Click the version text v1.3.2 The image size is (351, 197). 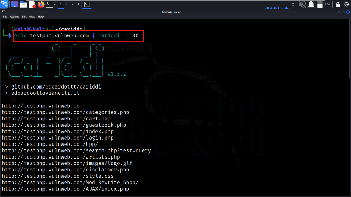coord(117,74)
